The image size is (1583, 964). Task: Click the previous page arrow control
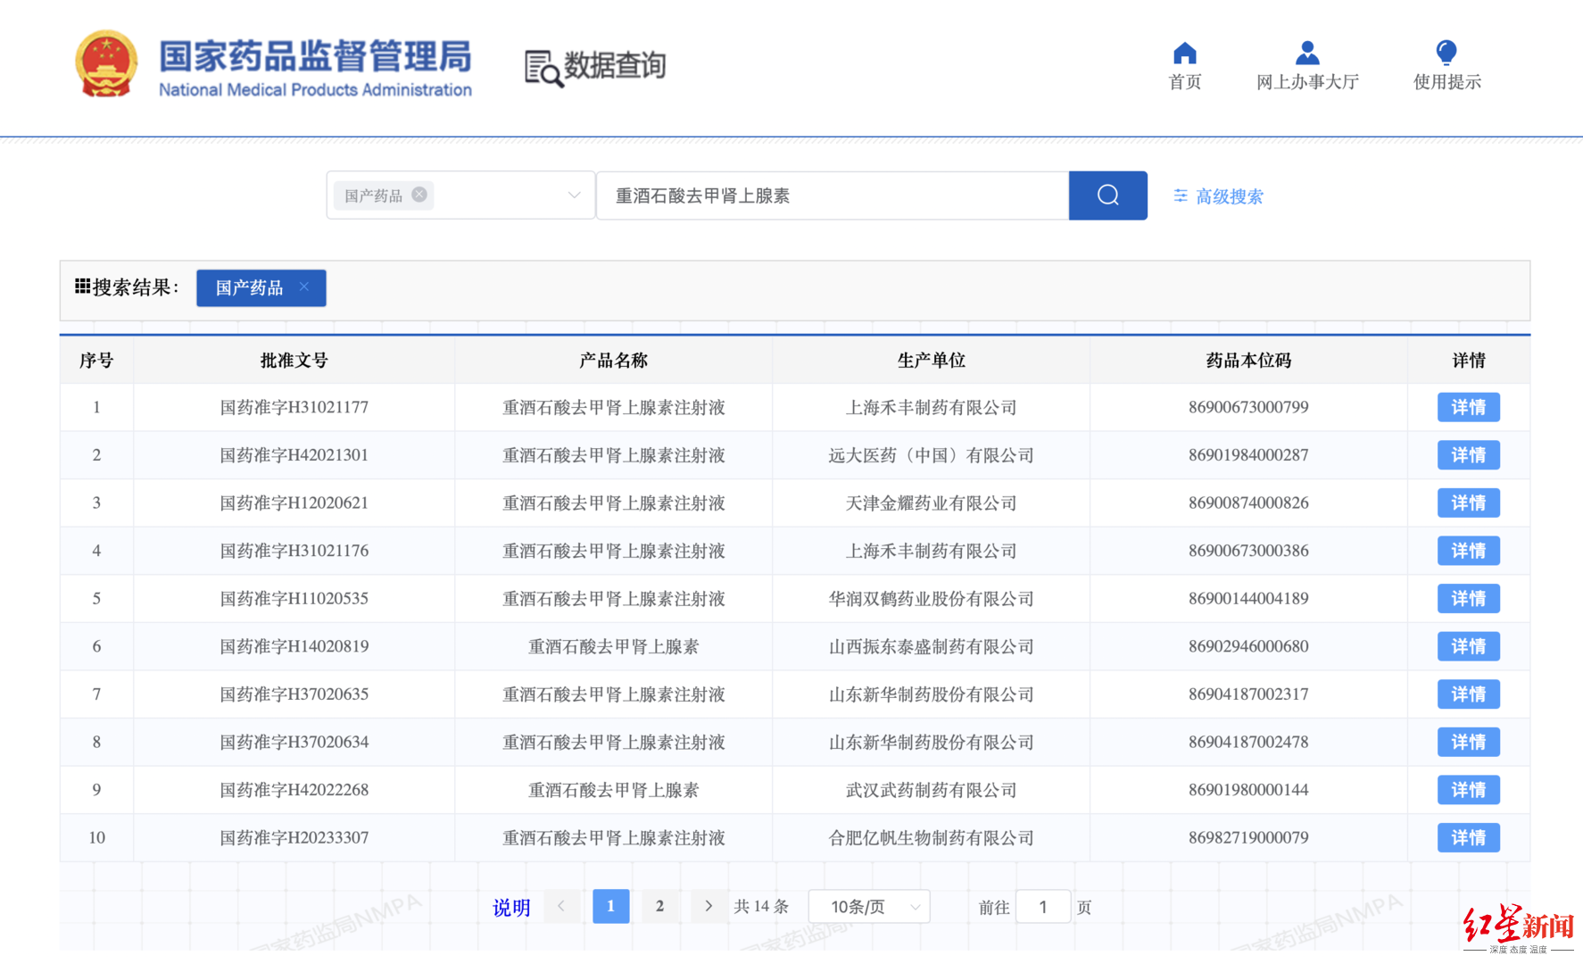[561, 906]
